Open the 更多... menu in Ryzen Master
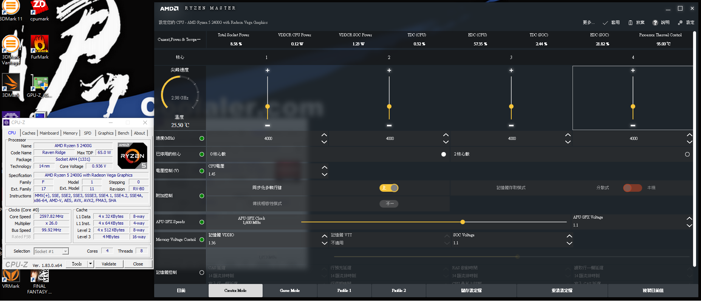The height and width of the screenshot is (301, 701). [x=588, y=23]
